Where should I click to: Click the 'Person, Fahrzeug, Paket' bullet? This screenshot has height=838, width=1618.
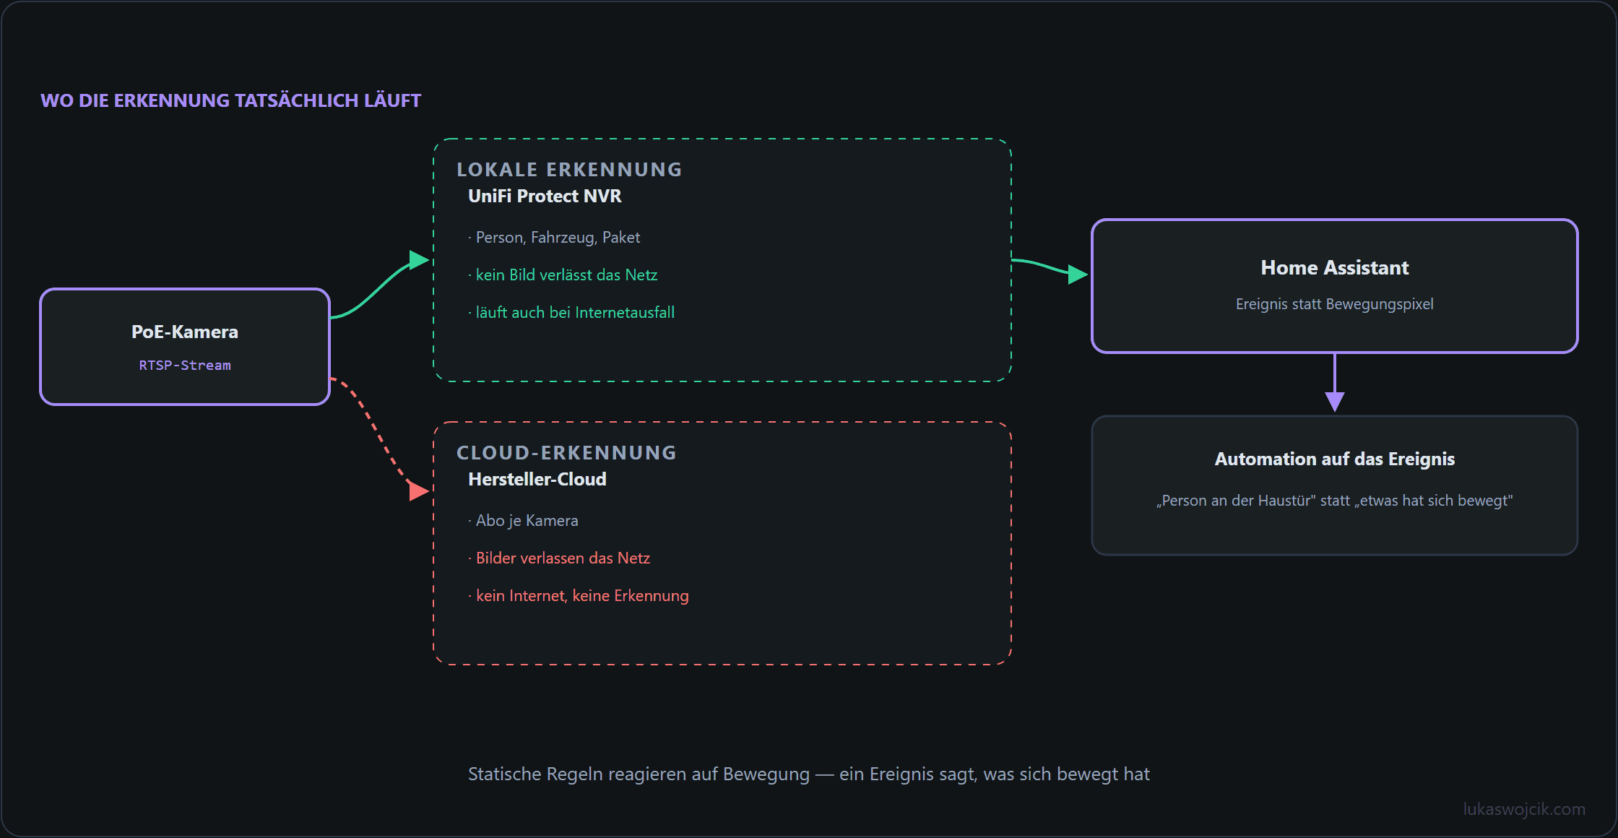[x=554, y=238]
